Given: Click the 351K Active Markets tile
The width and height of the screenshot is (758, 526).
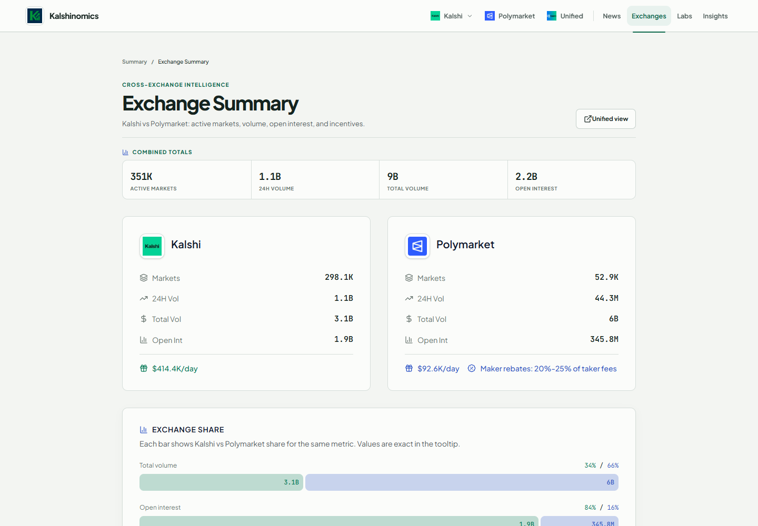Looking at the screenshot, I should pos(187,180).
